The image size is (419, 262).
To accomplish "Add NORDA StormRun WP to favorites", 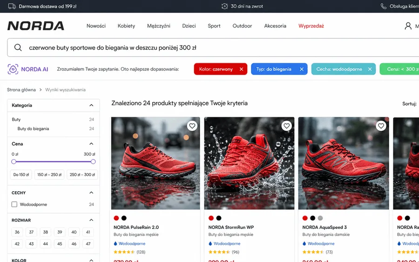I will 286,126.
